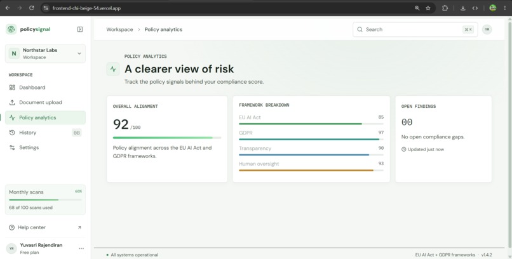Click the Overall alignment progress bar

167,138
